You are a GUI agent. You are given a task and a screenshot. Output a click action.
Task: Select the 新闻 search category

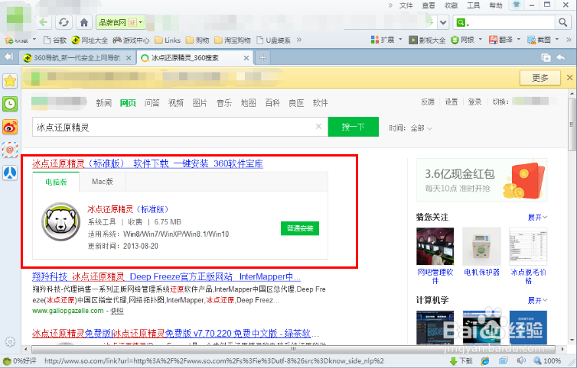[x=104, y=103]
